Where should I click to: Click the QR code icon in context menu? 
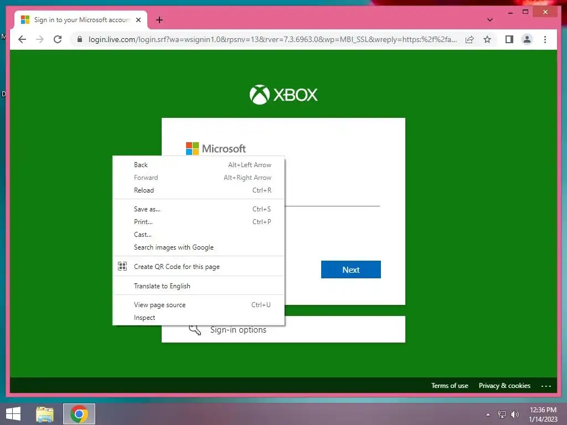[x=122, y=266]
